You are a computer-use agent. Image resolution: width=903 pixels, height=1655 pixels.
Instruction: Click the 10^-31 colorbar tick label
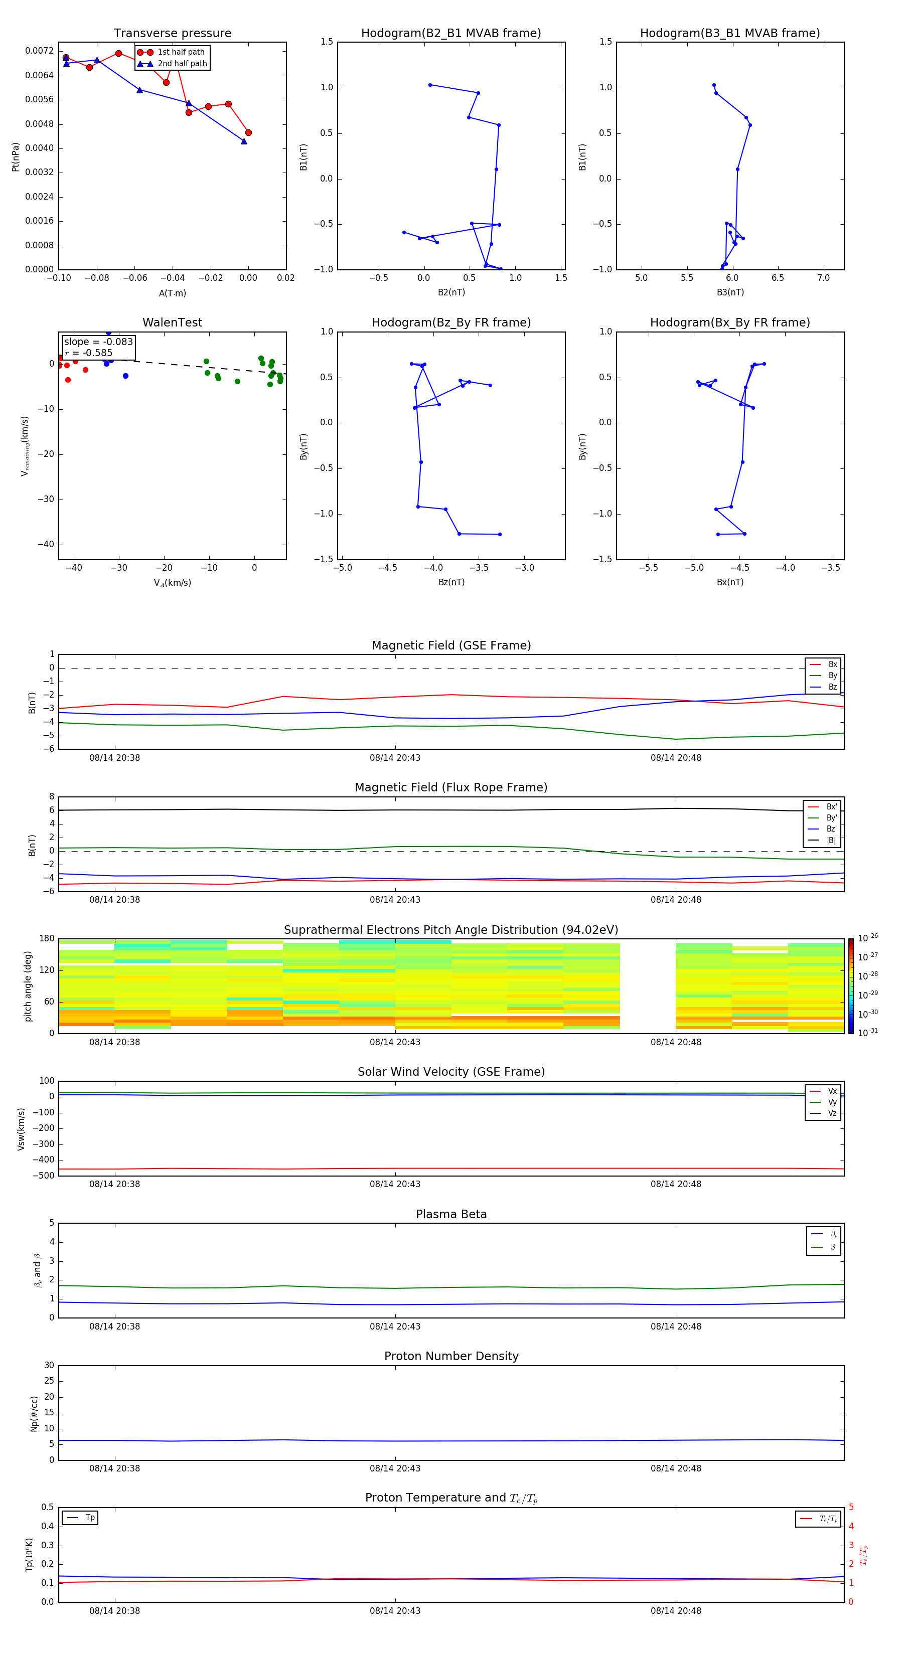coord(868,1033)
